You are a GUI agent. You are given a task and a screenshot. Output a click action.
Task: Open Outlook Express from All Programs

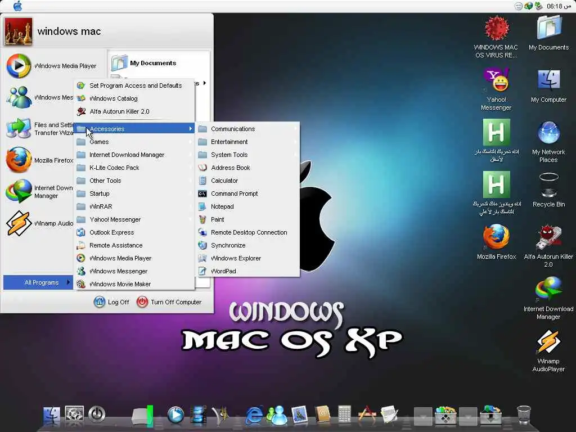pos(134,232)
